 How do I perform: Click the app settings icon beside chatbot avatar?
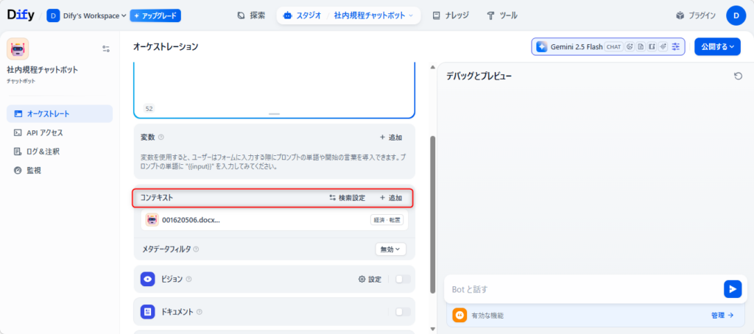[106, 49]
